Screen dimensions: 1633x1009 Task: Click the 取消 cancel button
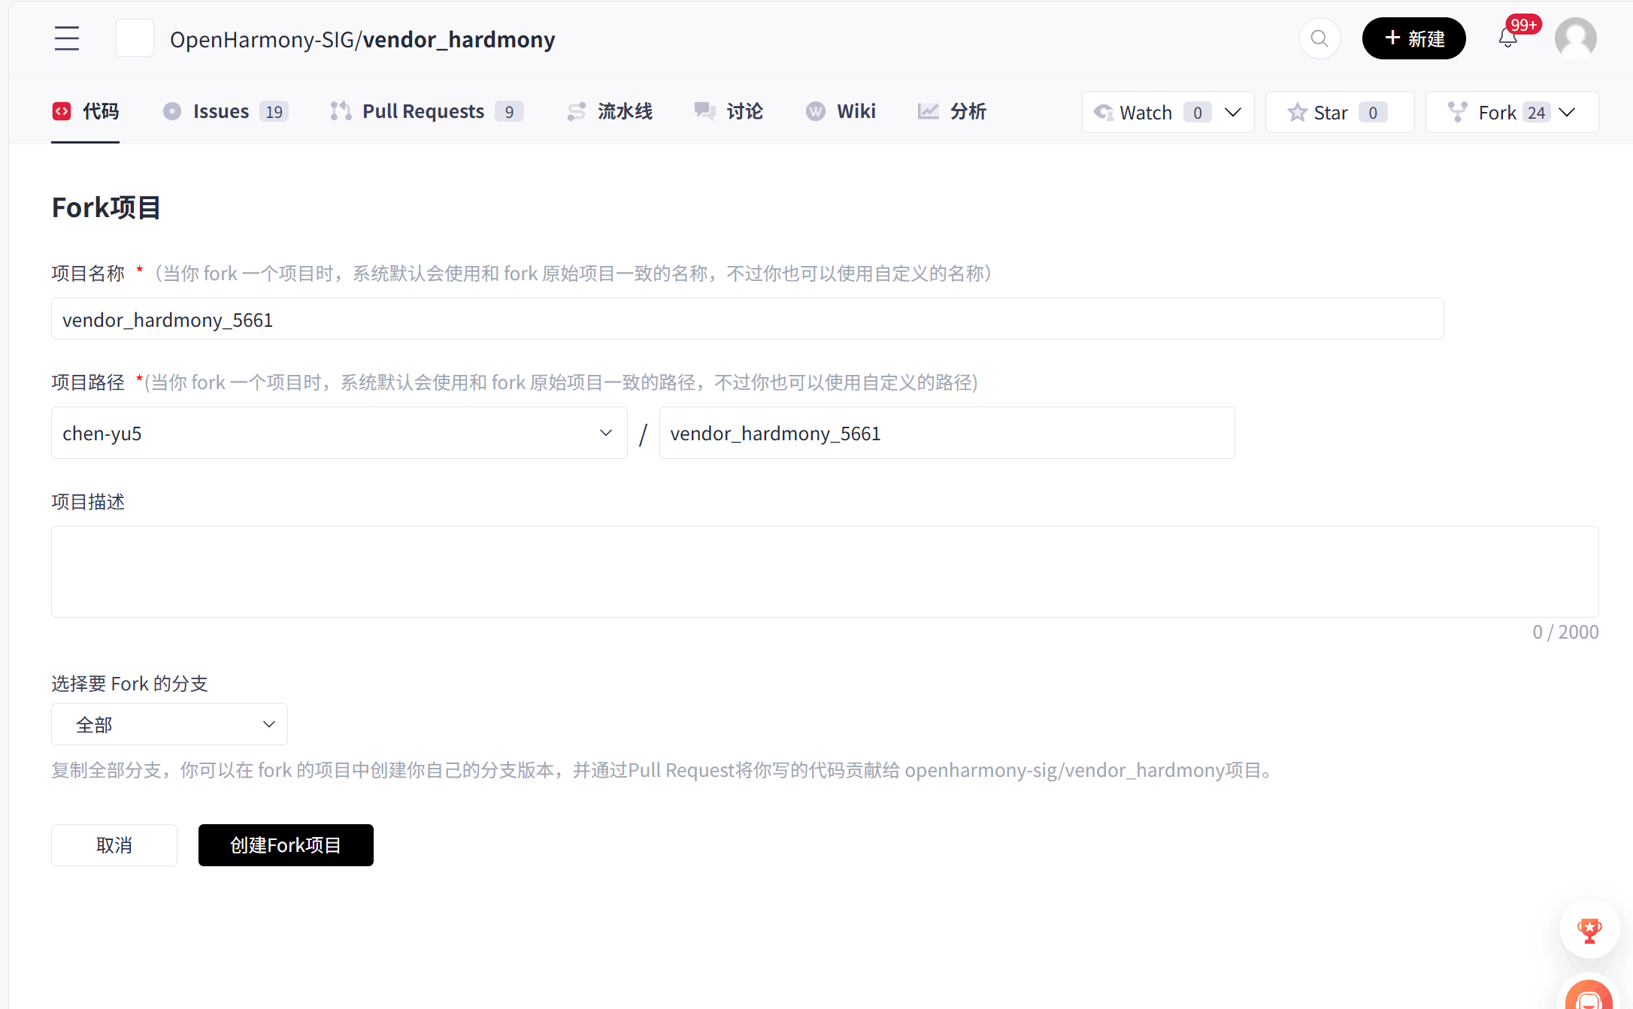click(x=114, y=845)
